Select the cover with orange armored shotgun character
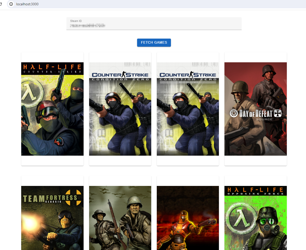Screen dimensions: 306x250 [x=188, y=218]
